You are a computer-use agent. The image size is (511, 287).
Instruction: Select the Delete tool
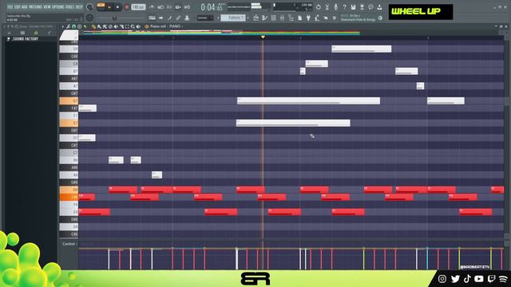pos(110,26)
